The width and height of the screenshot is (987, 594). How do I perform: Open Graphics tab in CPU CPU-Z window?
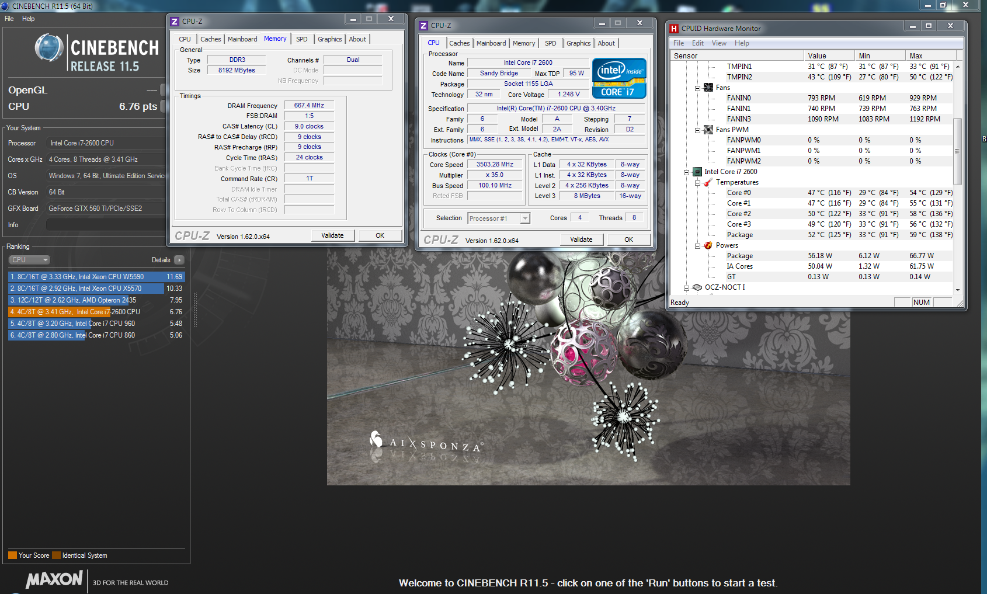[x=579, y=43]
